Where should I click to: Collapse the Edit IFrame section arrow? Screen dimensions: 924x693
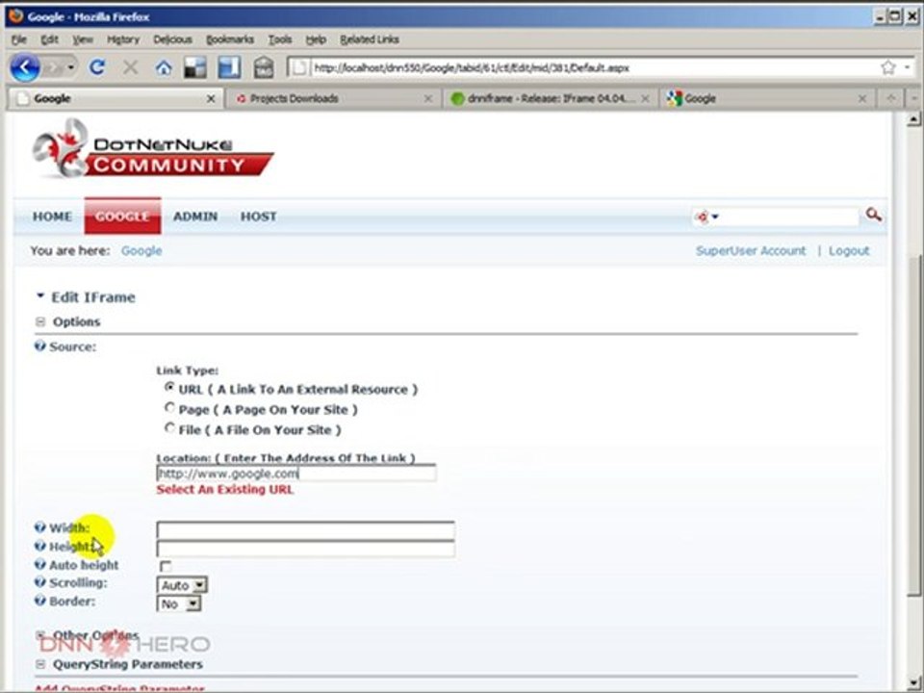[x=40, y=295]
